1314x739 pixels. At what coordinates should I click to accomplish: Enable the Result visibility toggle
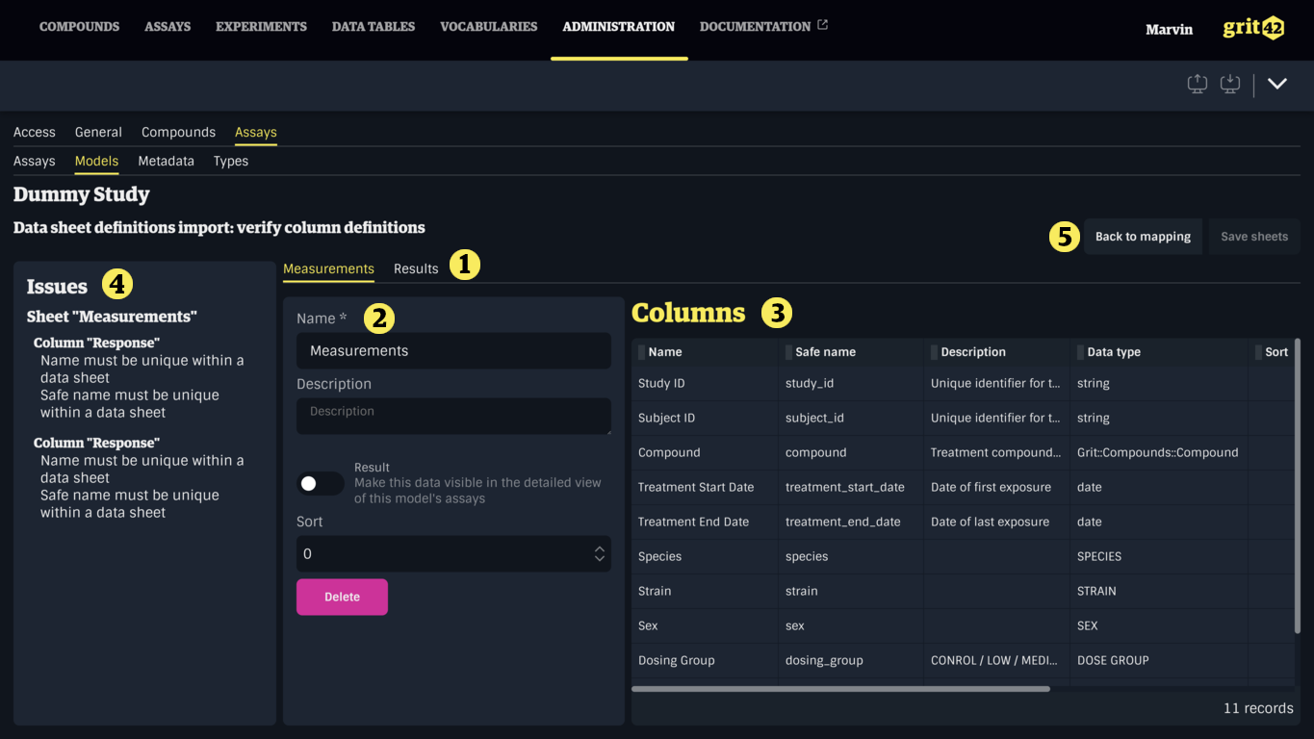click(321, 483)
